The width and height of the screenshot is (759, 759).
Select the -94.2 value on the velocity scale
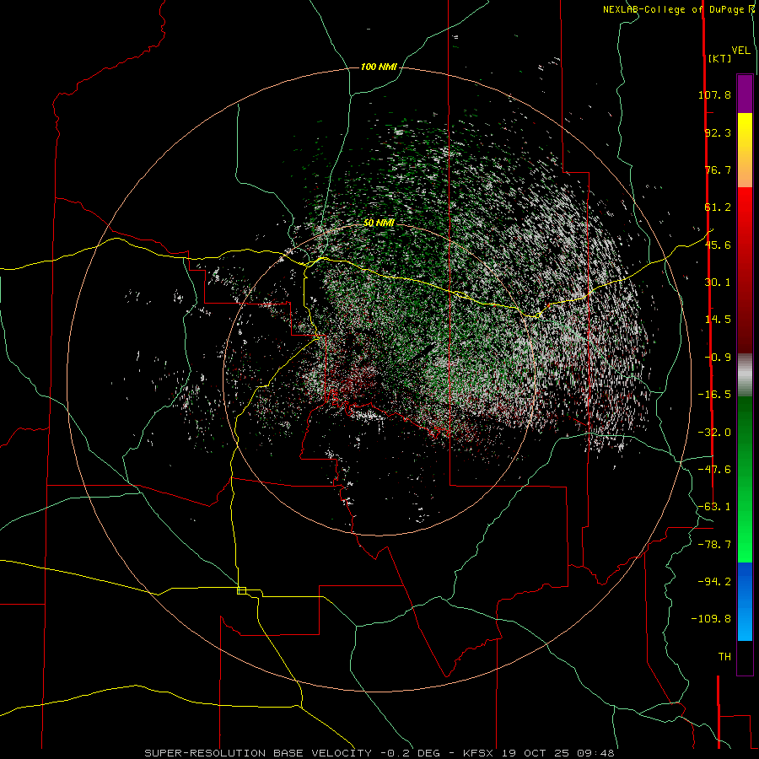coord(714,581)
